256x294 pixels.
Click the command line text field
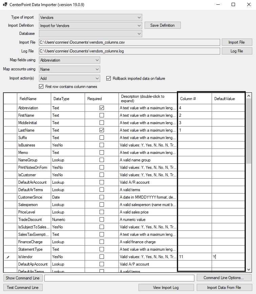(x=119, y=278)
